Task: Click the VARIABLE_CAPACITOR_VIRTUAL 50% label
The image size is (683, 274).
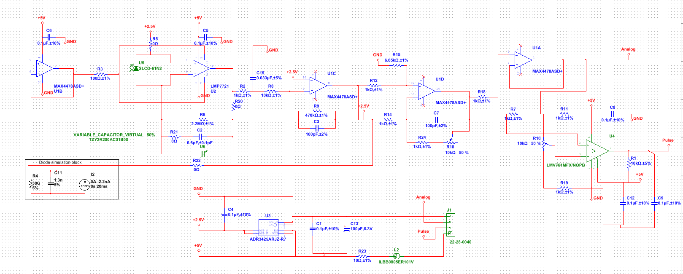Action: pos(114,135)
